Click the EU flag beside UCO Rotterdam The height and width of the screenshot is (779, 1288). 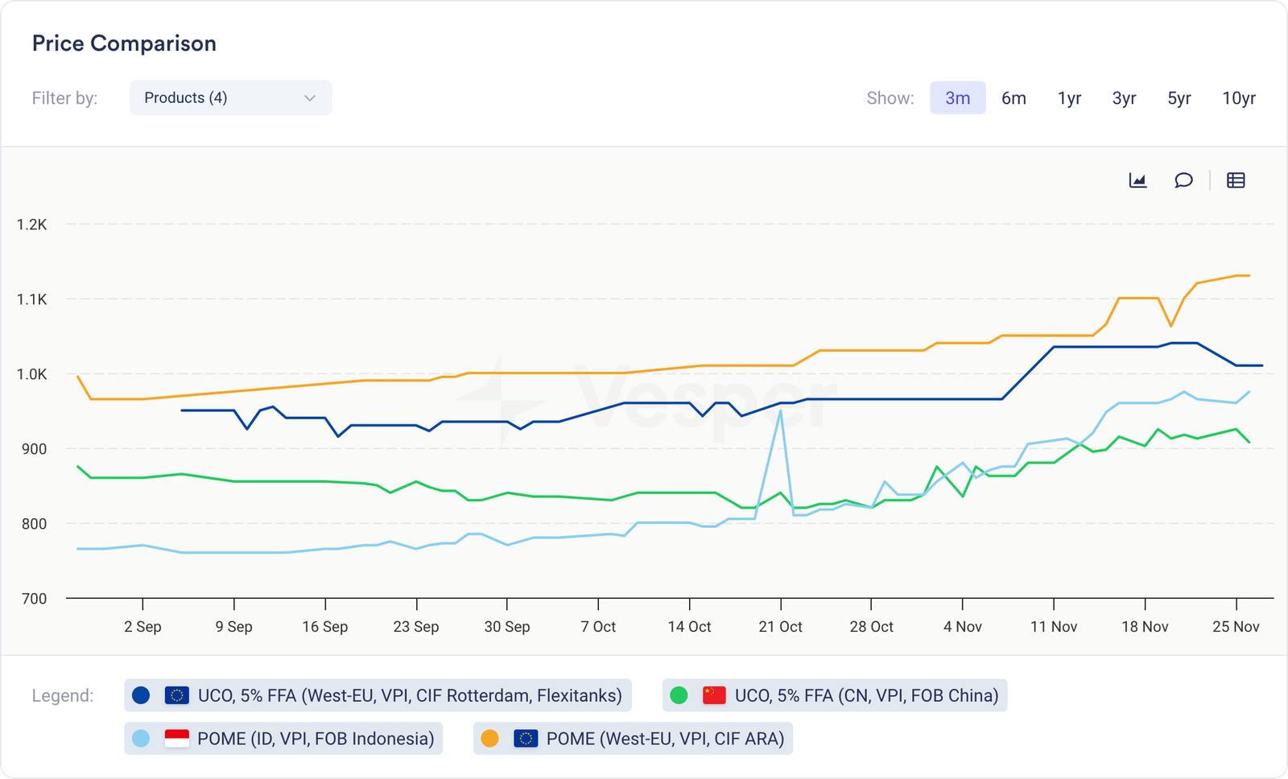coord(176,695)
